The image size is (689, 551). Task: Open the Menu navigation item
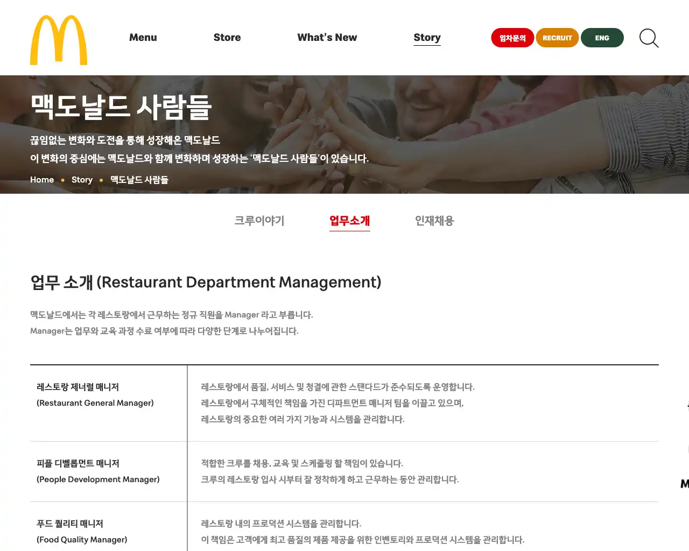click(x=143, y=38)
